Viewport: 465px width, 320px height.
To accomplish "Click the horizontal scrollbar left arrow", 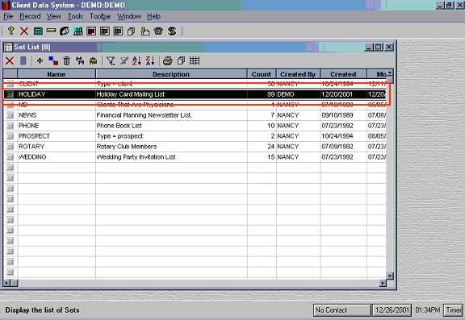I will [x=6, y=283].
